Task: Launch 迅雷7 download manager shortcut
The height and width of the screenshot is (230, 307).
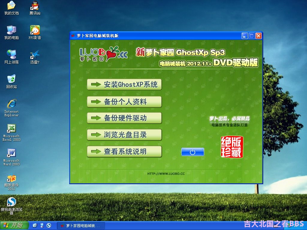Action: [x=35, y=55]
